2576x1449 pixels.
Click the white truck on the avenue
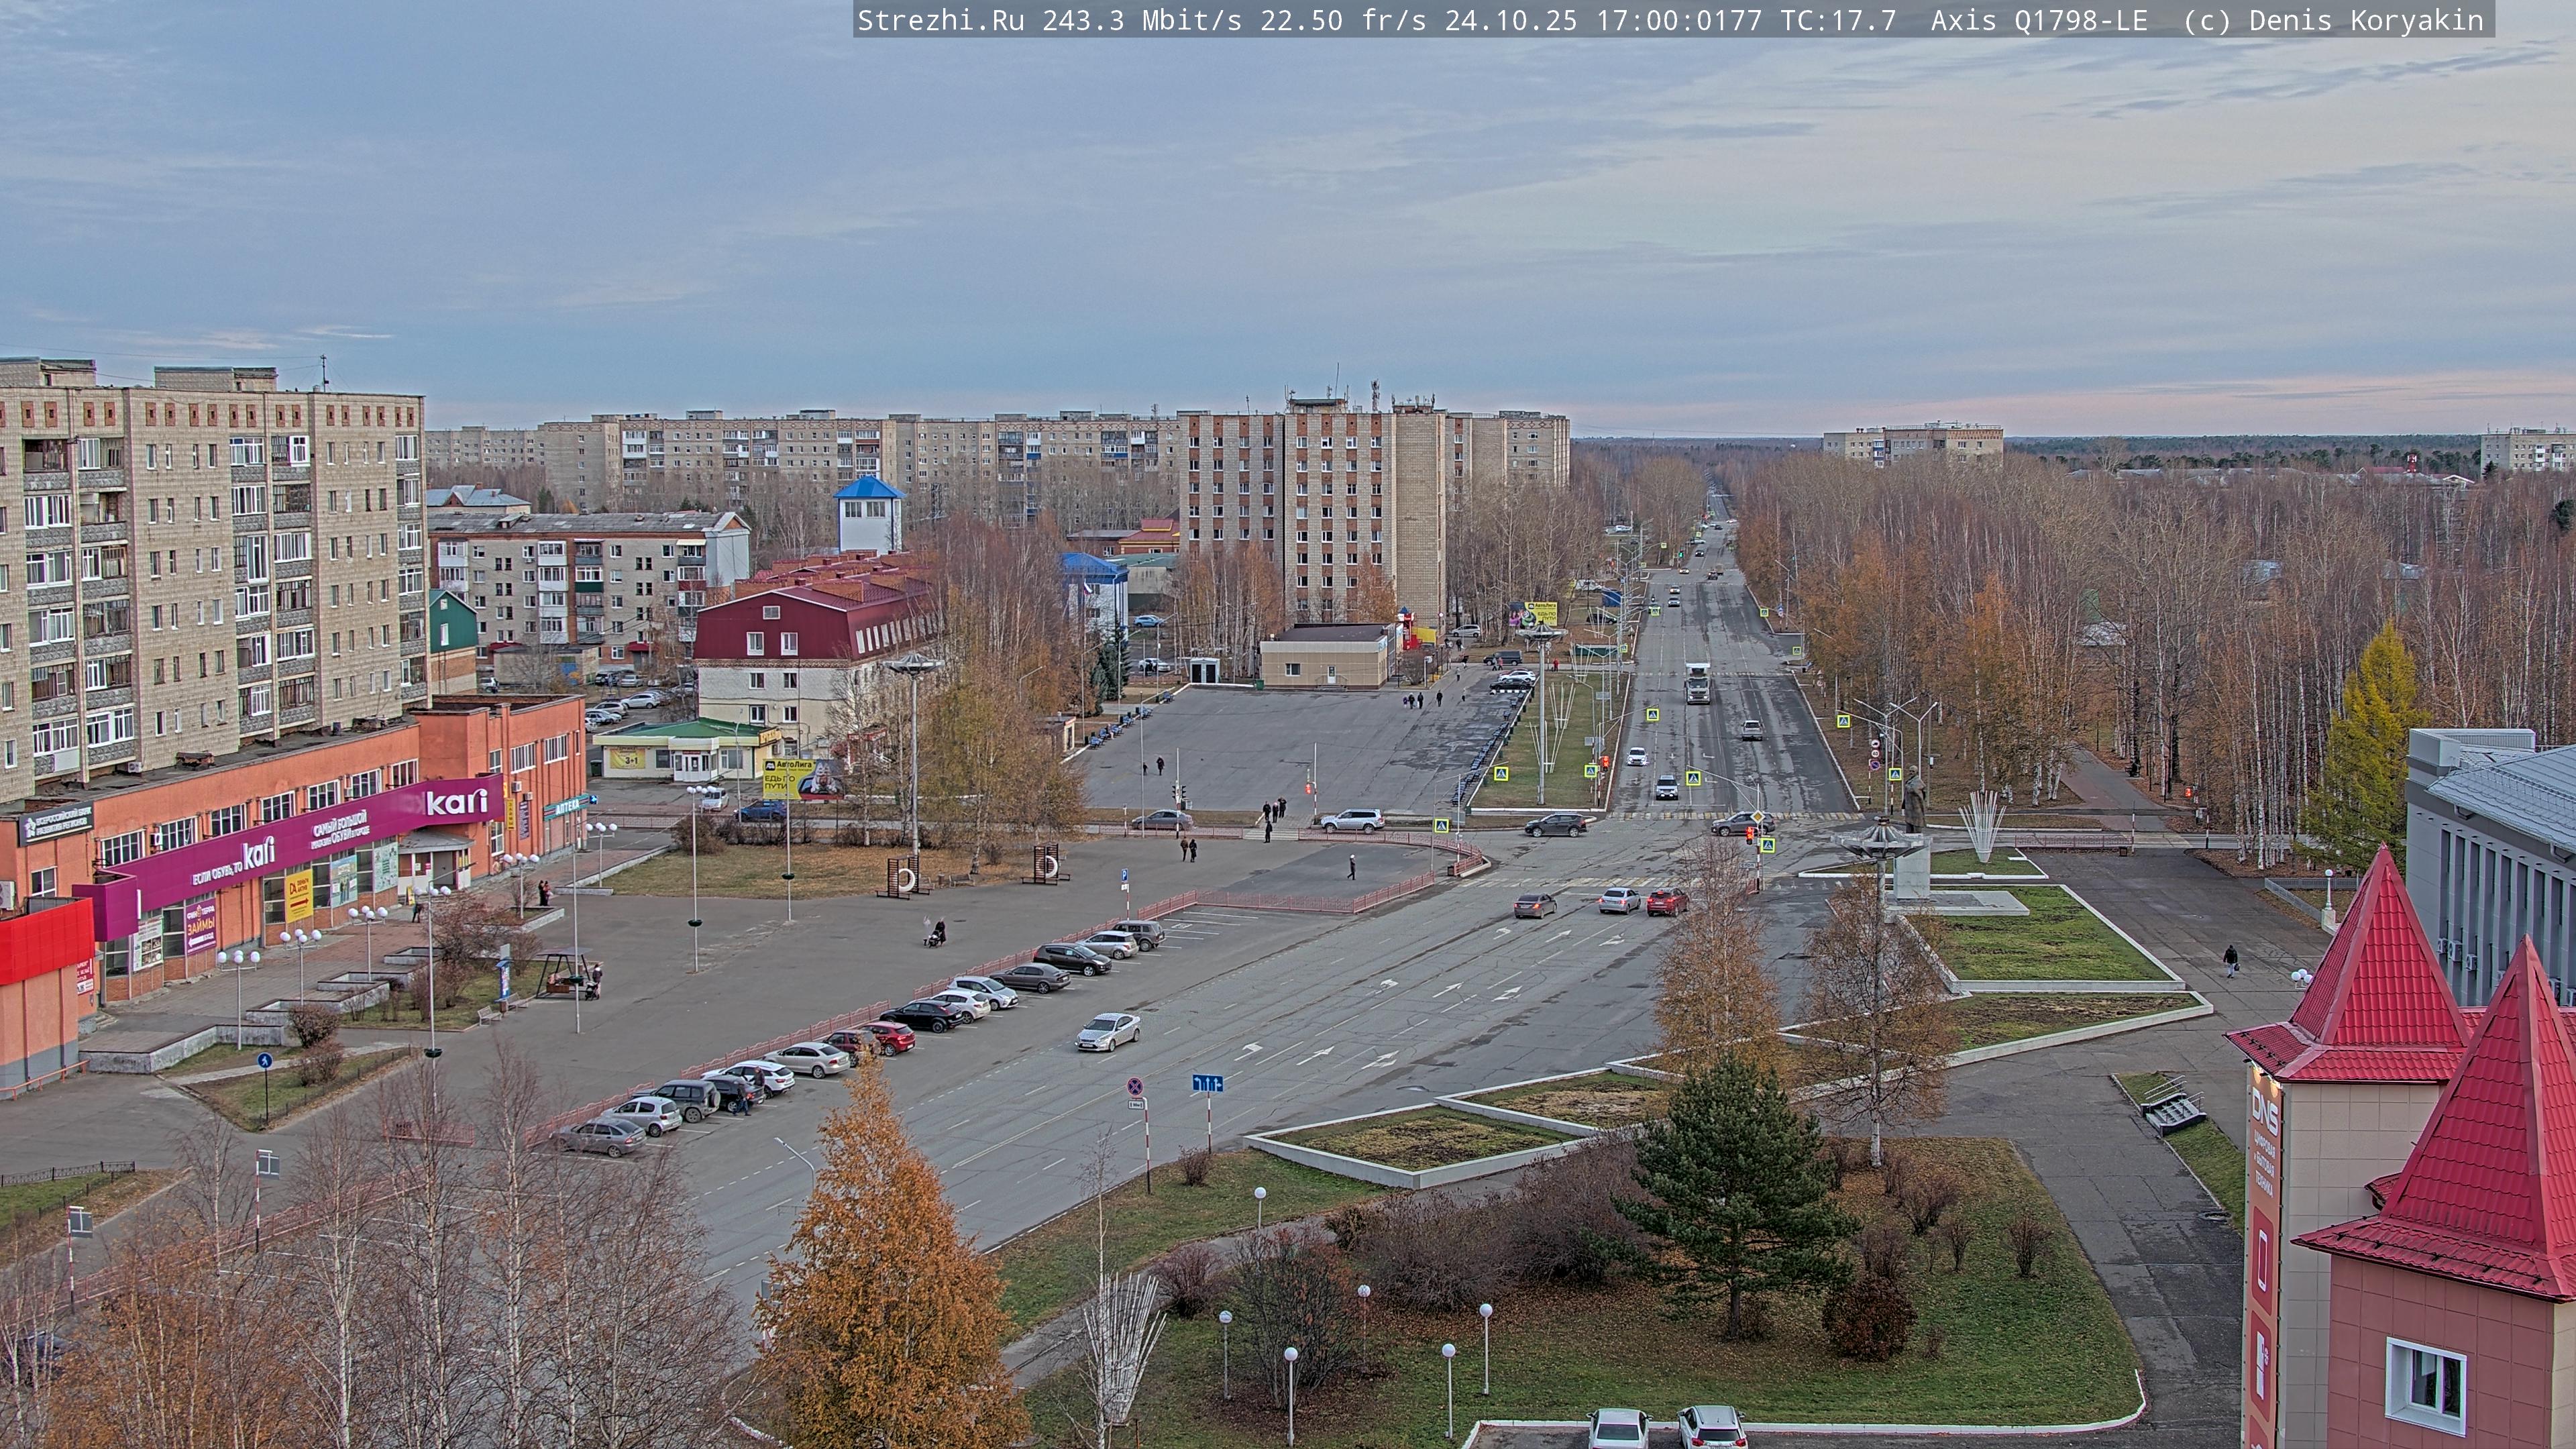coord(1697,683)
